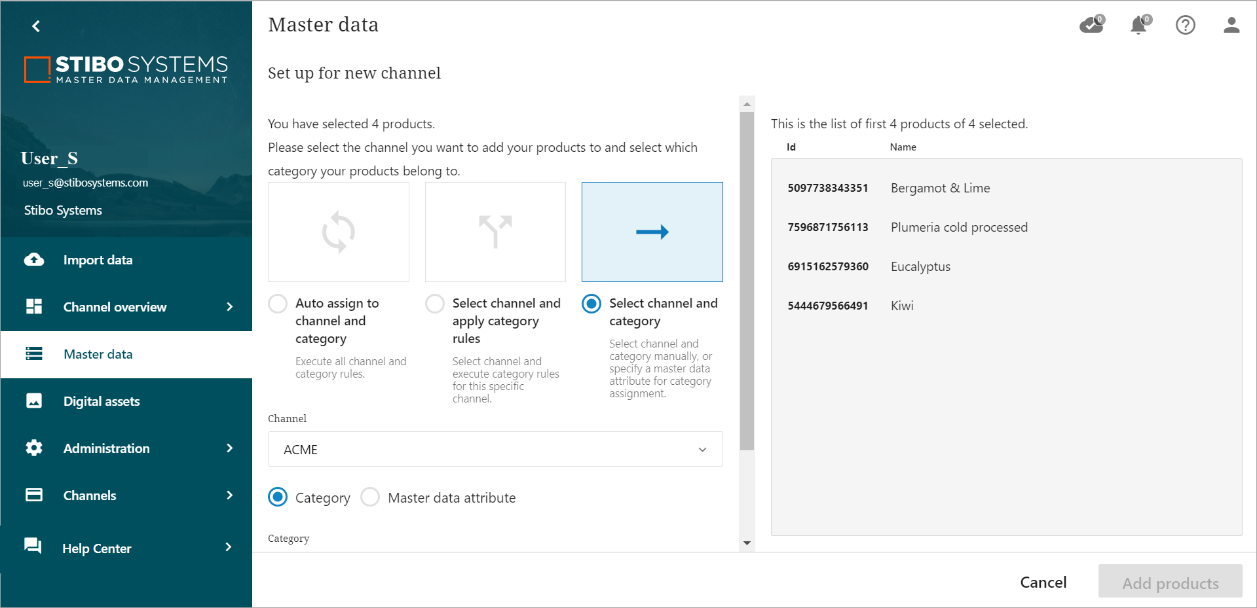Select channel and apply category rules option
1257x608 pixels.
435,304
